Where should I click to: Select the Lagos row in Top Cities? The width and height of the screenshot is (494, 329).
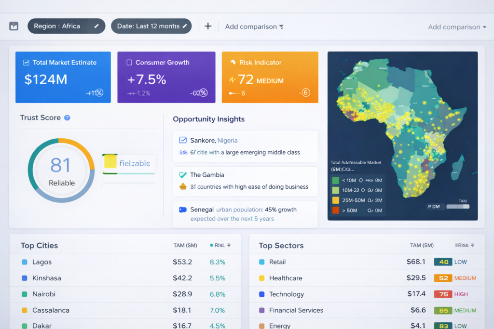(42, 262)
